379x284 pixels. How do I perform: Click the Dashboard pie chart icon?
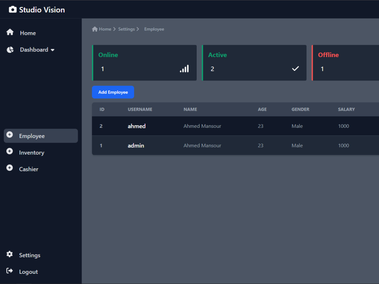(10, 50)
